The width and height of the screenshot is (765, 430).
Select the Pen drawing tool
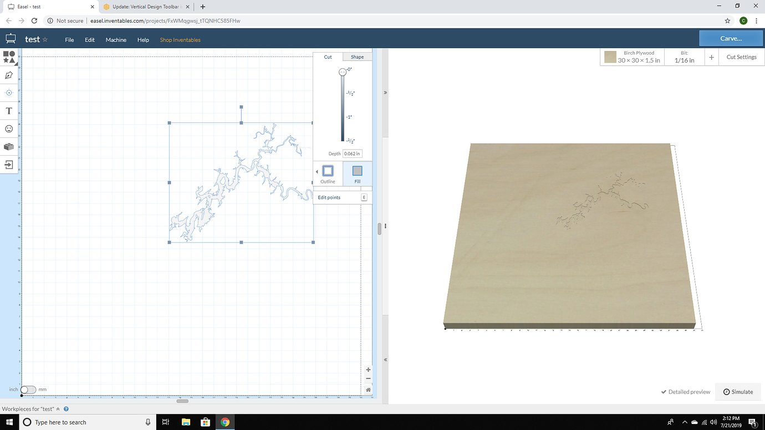tap(9, 75)
